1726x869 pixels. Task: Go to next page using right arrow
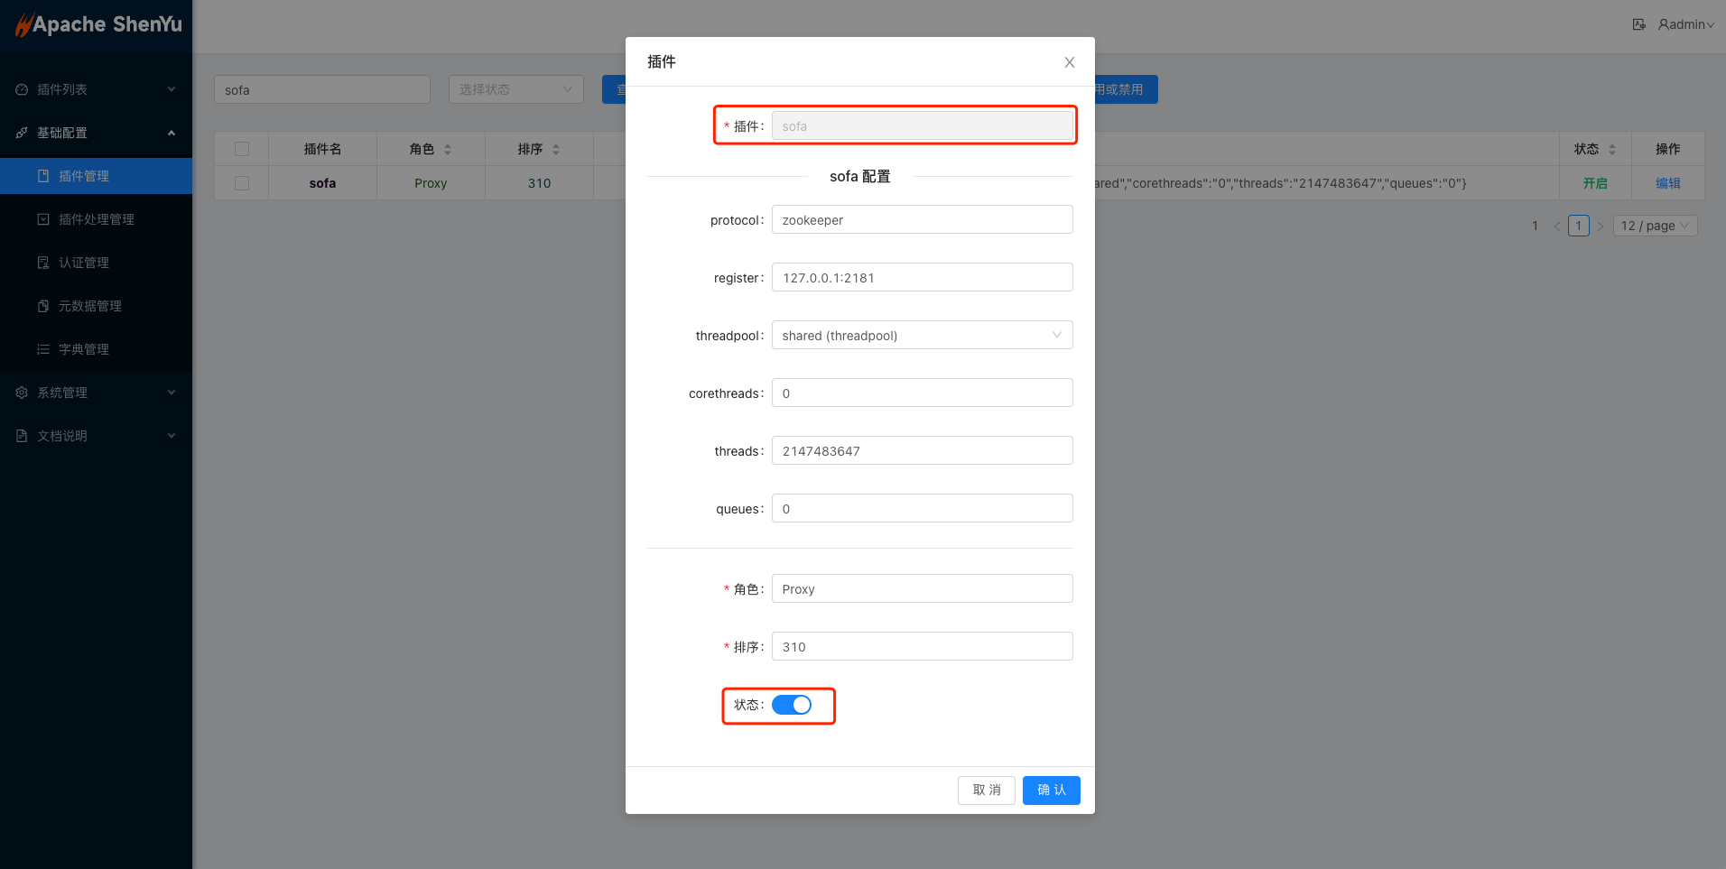click(1601, 226)
